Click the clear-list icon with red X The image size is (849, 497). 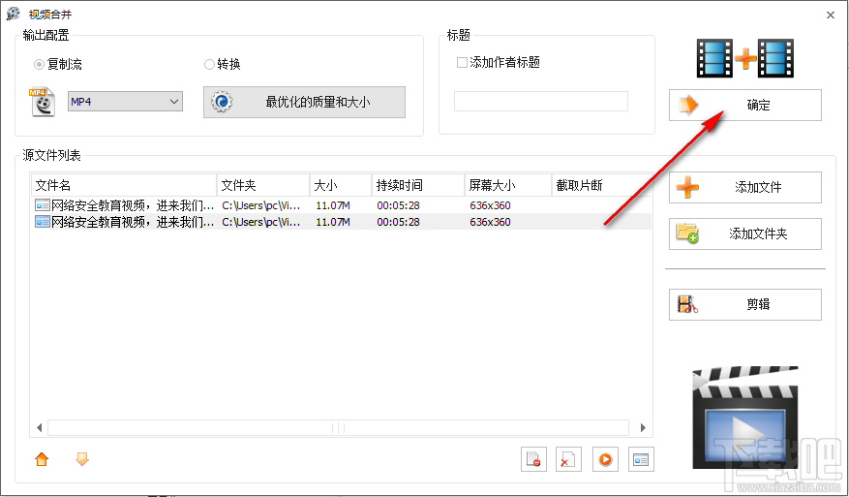[x=568, y=459]
